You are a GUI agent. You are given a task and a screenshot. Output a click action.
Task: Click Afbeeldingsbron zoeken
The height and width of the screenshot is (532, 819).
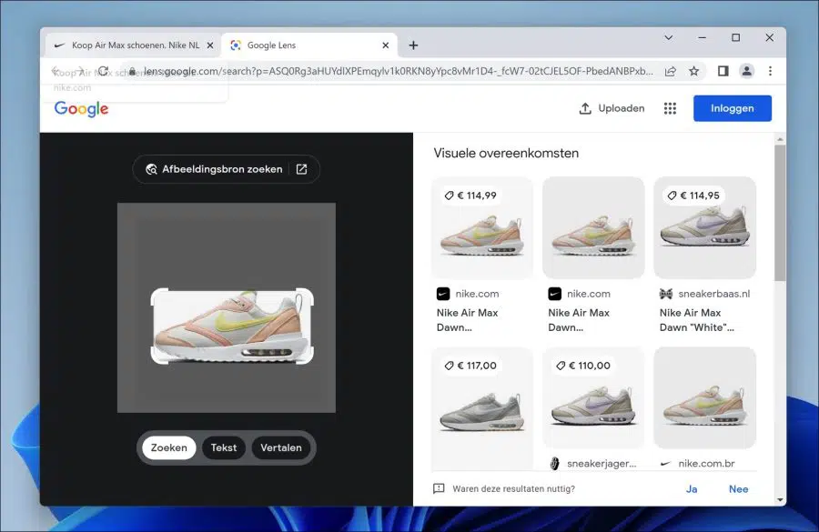tap(216, 169)
